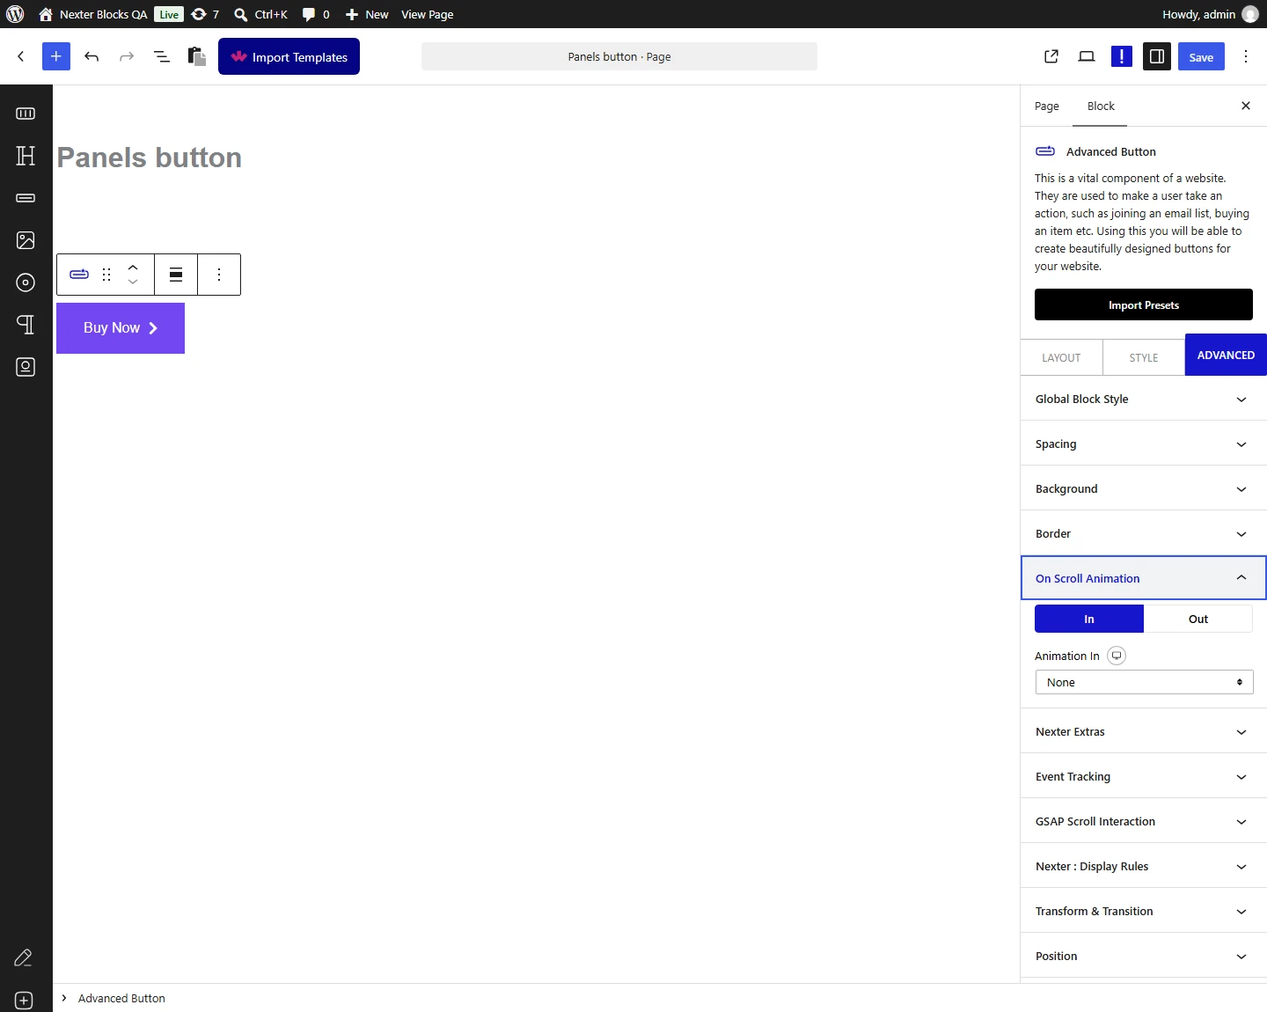Viewport: 1267px width, 1012px height.
Task: Click the paragraph block icon in left sidebar
Action: click(26, 325)
